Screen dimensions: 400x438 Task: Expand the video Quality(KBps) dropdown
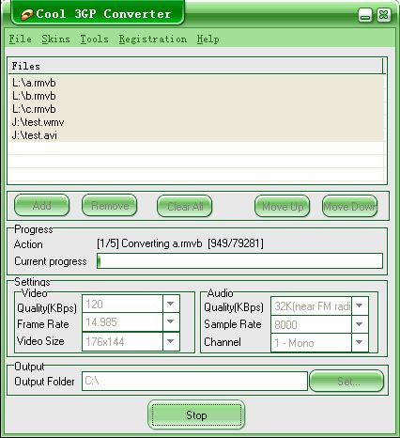(x=171, y=304)
